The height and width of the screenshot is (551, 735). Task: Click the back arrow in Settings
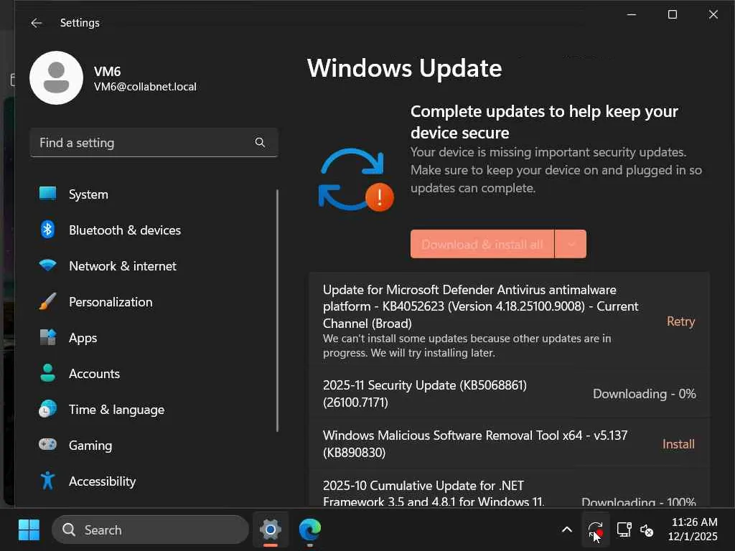pos(36,22)
